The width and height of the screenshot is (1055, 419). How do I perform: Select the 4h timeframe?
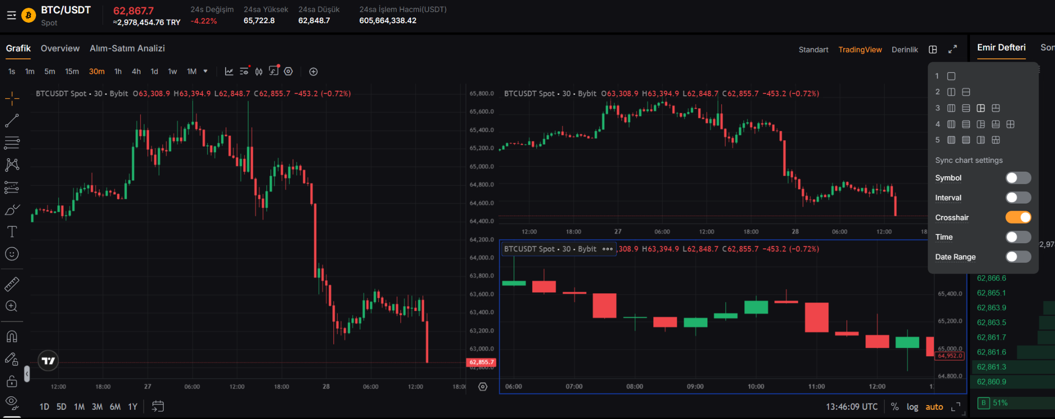[136, 72]
